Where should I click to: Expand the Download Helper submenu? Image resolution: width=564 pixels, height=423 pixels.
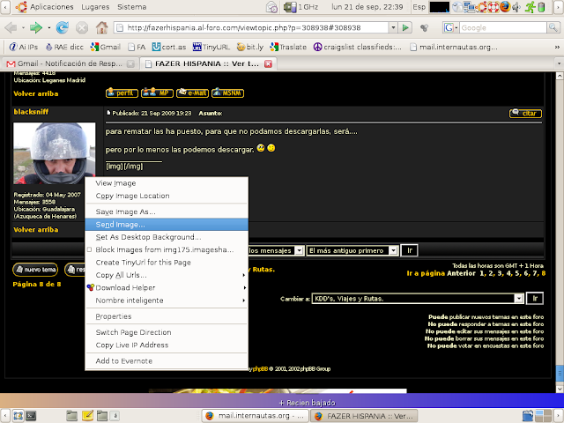point(167,288)
